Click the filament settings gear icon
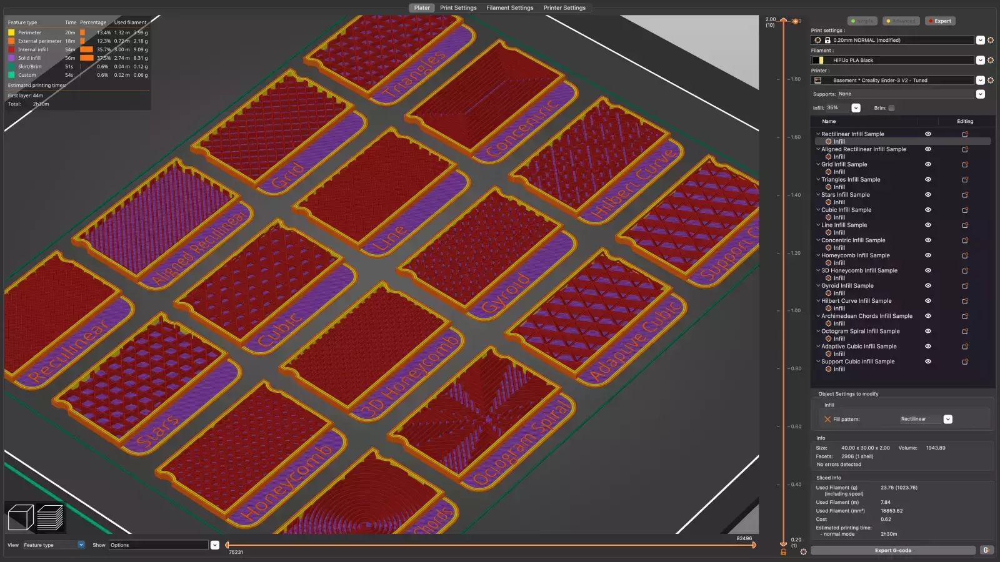The width and height of the screenshot is (1000, 562). coord(991,60)
